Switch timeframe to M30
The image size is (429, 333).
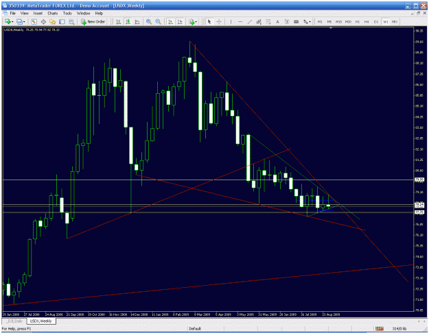tap(348, 21)
